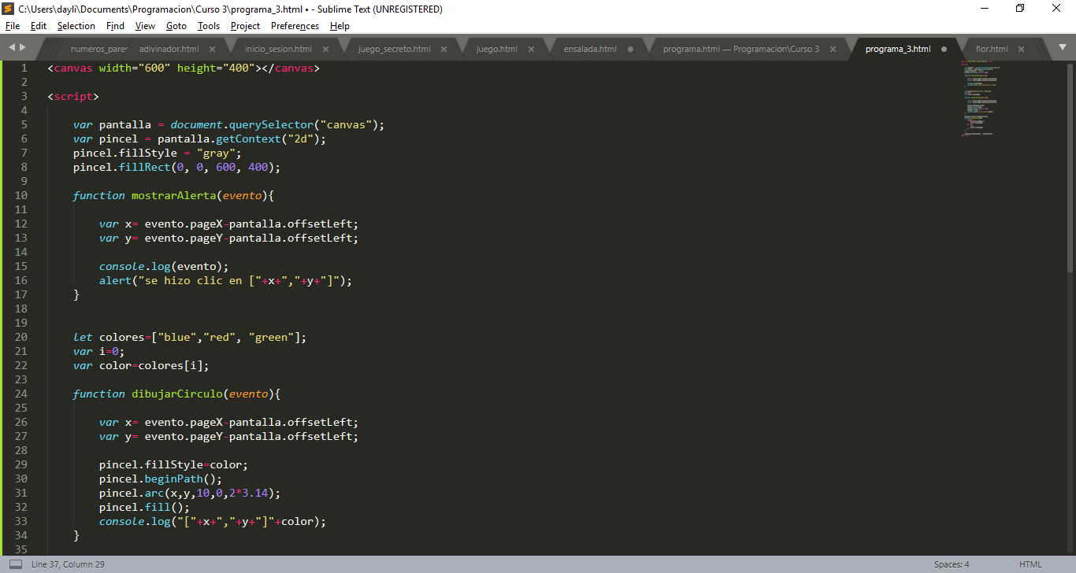Select the programa_3.html tab
This screenshot has height=573, width=1076.
tap(897, 49)
